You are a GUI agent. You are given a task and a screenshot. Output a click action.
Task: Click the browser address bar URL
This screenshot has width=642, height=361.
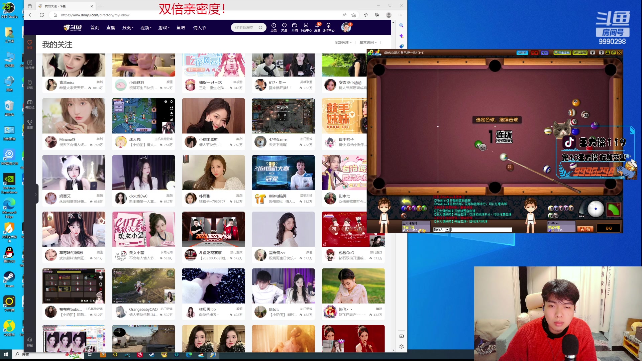[x=95, y=15]
